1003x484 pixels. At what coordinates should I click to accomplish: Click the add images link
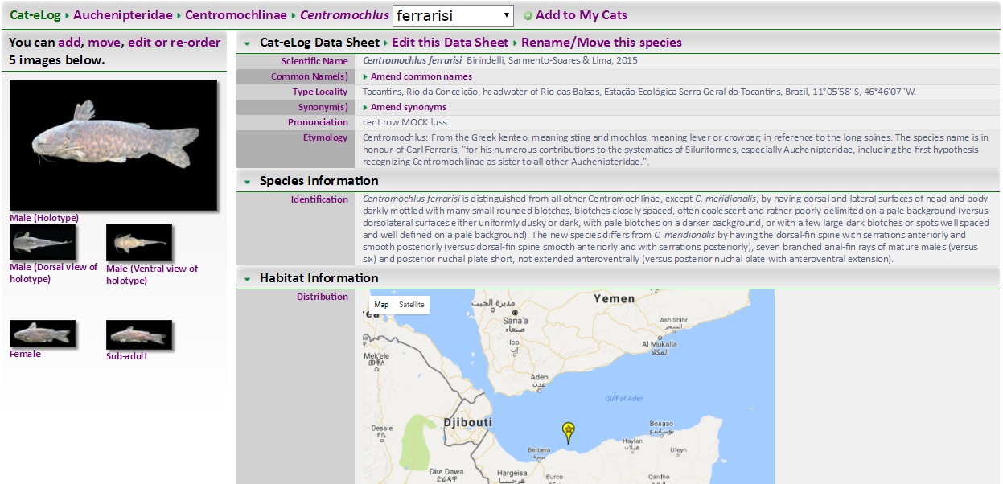pyautogui.click(x=68, y=43)
